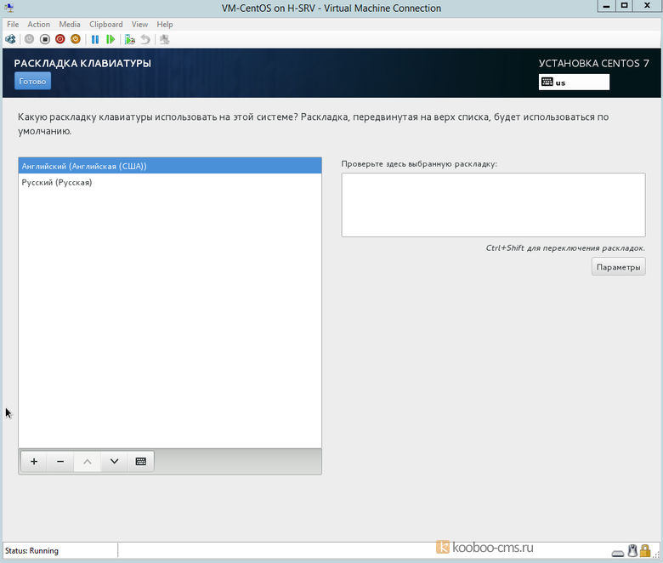This screenshot has height=563, width=663.
Task: Click the grayed-out Start power icon
Action: [29, 39]
